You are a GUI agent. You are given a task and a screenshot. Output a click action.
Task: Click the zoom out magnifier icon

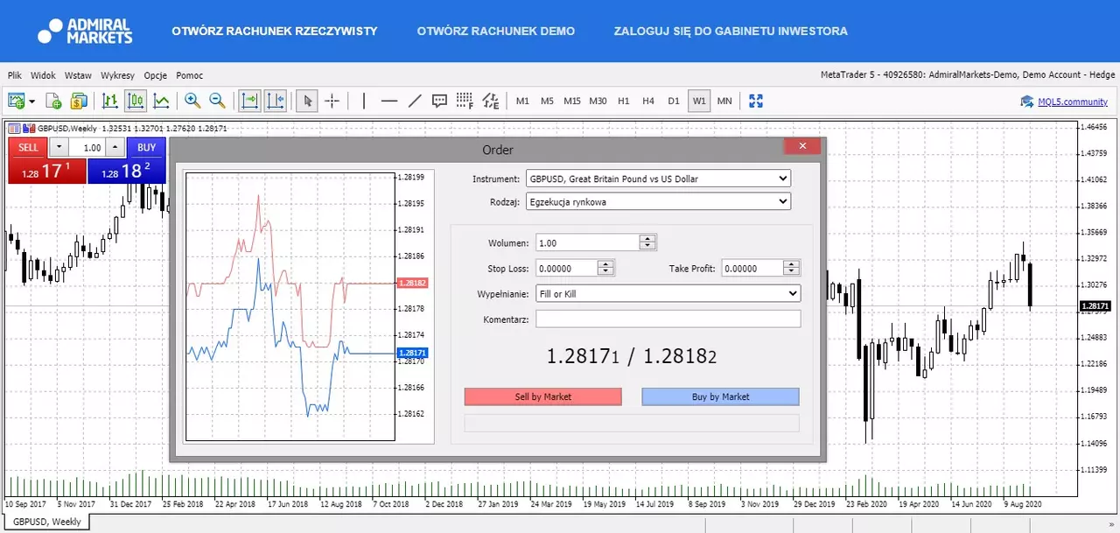pos(217,101)
